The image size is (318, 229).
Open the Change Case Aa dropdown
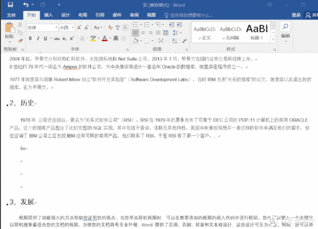click(x=98, y=27)
